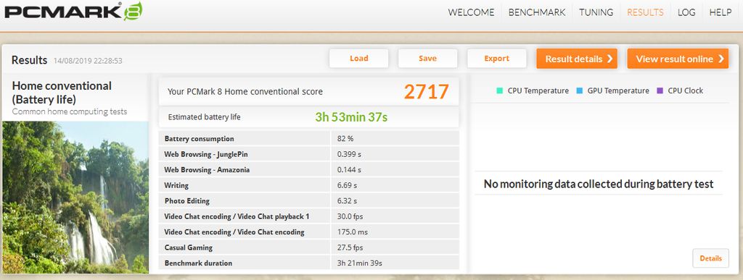Image resolution: width=743 pixels, height=280 pixels.
Task: Open the Log tab
Action: [x=686, y=13]
